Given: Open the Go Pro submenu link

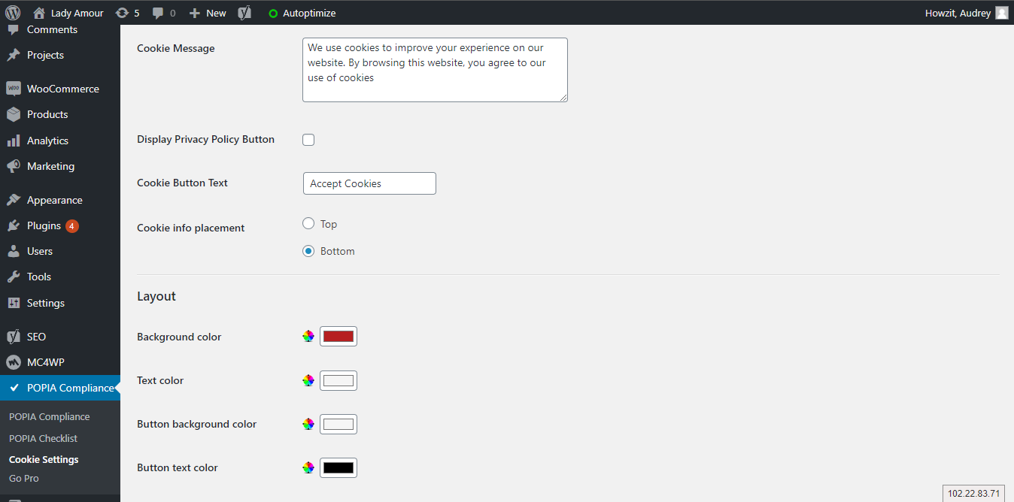Looking at the screenshot, I should [24, 478].
